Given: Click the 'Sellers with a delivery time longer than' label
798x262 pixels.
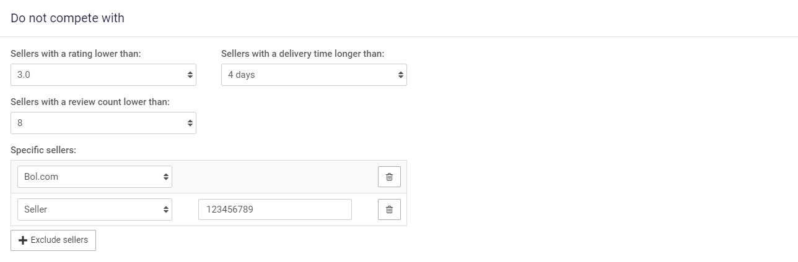Looking at the screenshot, I should 302,54.
